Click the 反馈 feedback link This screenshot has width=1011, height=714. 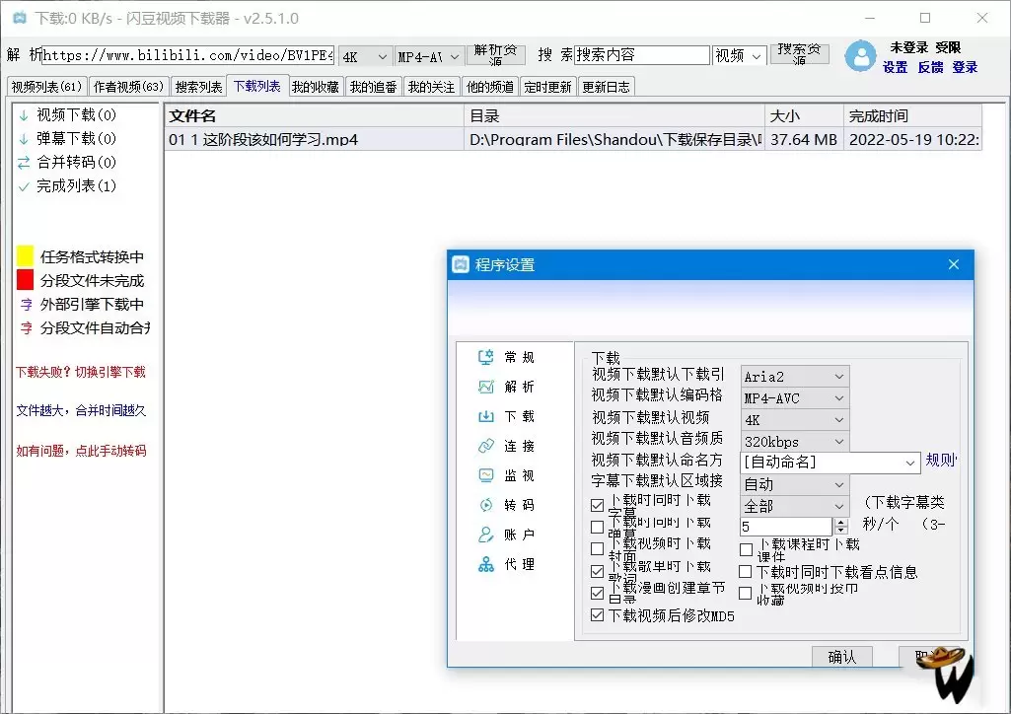click(930, 67)
